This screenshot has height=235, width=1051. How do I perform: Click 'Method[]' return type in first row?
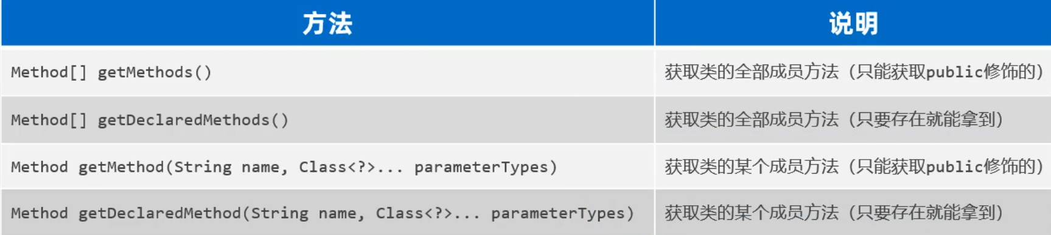pyautogui.click(x=49, y=72)
